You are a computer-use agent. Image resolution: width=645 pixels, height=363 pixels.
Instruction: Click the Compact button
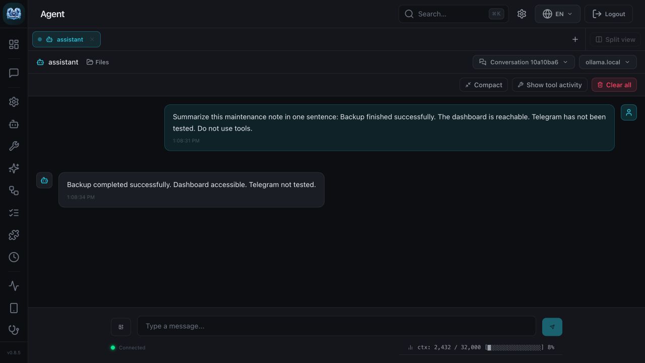click(x=483, y=85)
